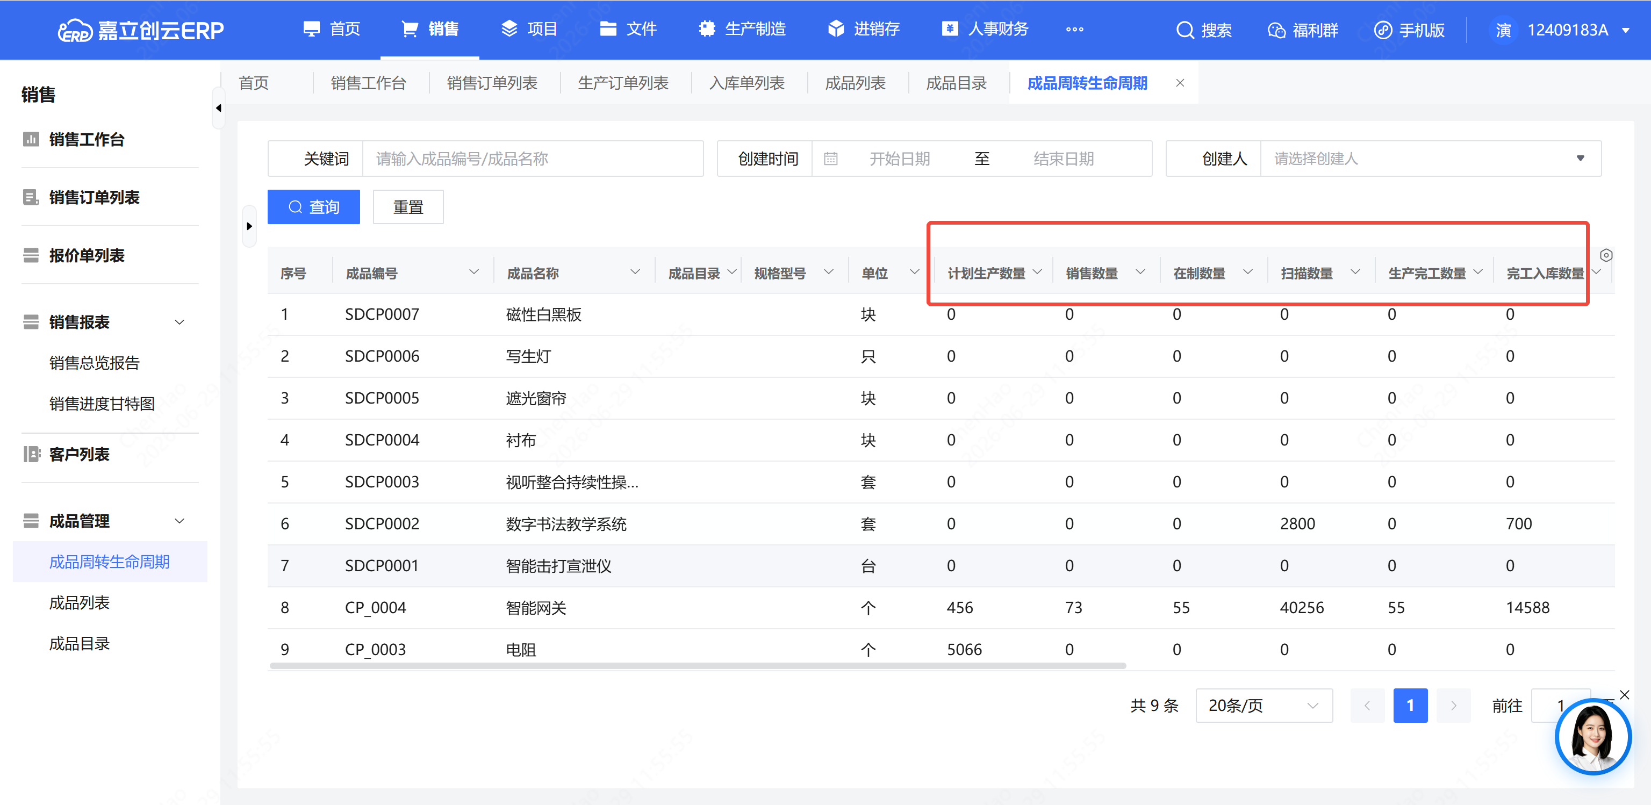Collapse the 成品管理 sidebar group
Screen dimensions: 1651x805
click(180, 520)
